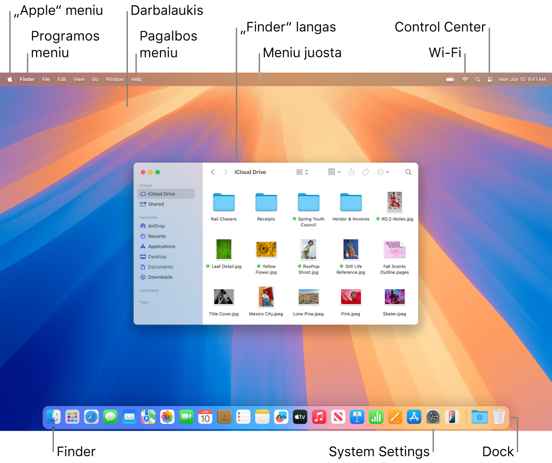Select the Receipts folder
The height and width of the screenshot is (463, 552).
coord(266,202)
